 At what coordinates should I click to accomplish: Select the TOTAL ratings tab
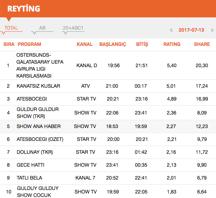click(11, 28)
